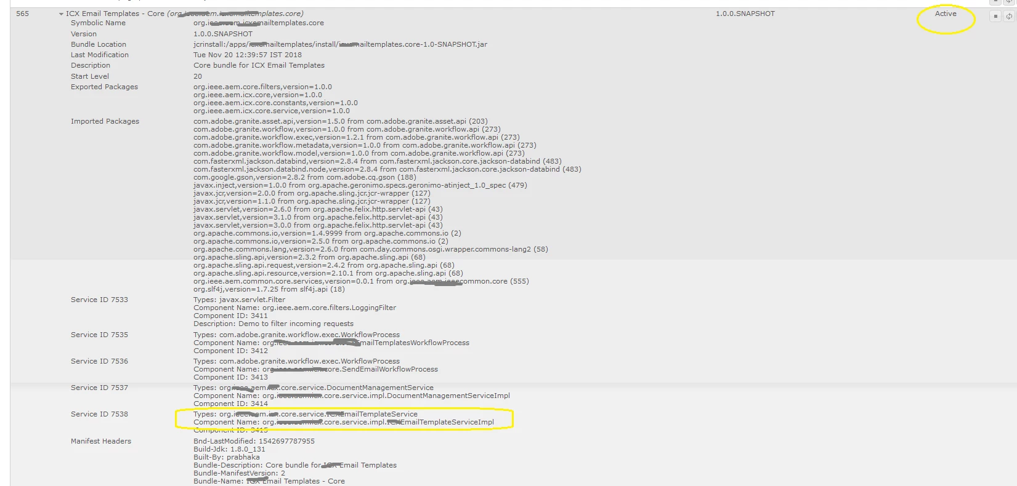
Task: Select the 1.0.0.SNAPSHOT version column value
Action: click(x=745, y=14)
